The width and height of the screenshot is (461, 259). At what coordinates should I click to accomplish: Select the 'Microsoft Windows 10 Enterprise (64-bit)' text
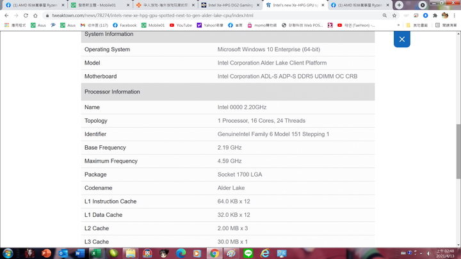(269, 49)
